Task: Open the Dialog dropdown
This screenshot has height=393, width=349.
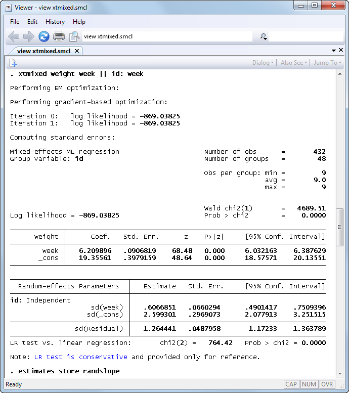Action: [x=263, y=63]
